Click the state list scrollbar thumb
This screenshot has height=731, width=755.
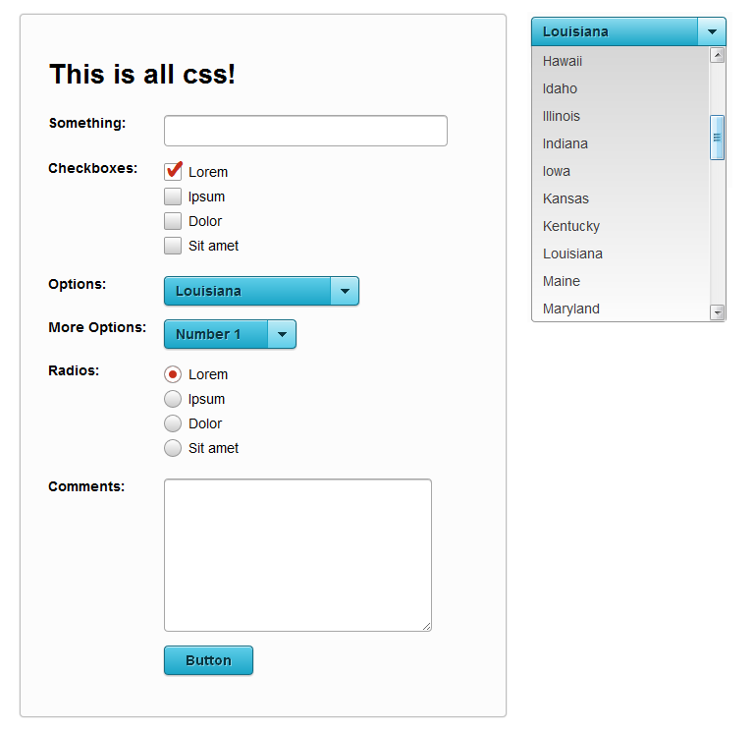click(717, 138)
